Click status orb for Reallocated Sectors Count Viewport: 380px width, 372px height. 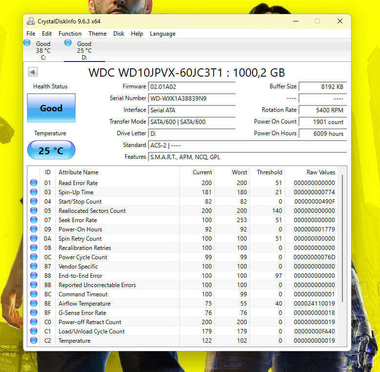[34, 211]
